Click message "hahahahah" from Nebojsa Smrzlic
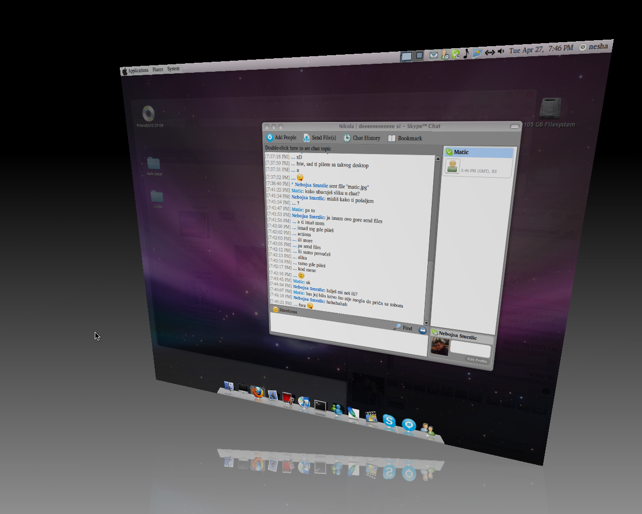642x514 pixels. click(x=337, y=303)
